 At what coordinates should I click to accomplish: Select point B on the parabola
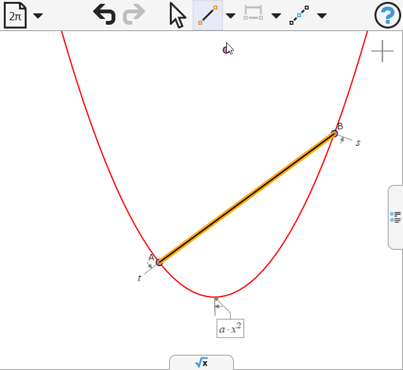coord(334,134)
